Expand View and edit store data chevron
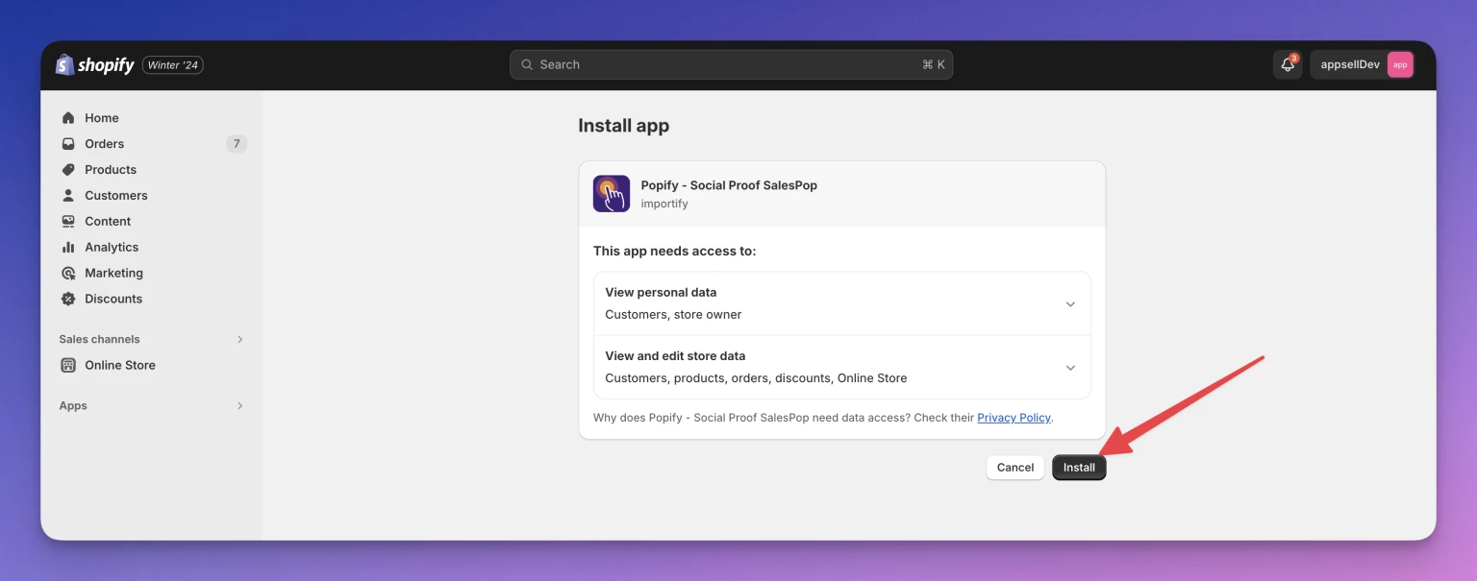The height and width of the screenshot is (581, 1477). (x=1070, y=368)
